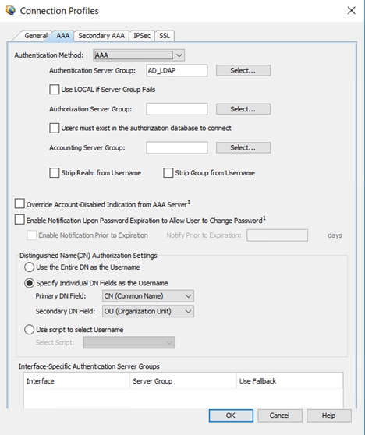Click the Distinguished Name(DN) Authorization Settings label
The image size is (365, 435).
88,256
